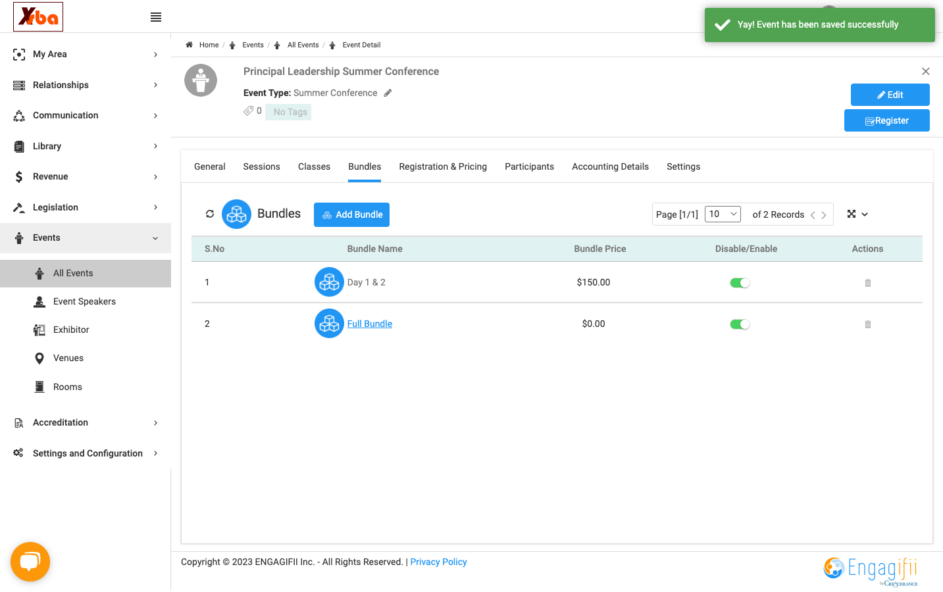Screen dimensions: 943x592
Task: Go to previous records page arrow
Action: (x=813, y=215)
